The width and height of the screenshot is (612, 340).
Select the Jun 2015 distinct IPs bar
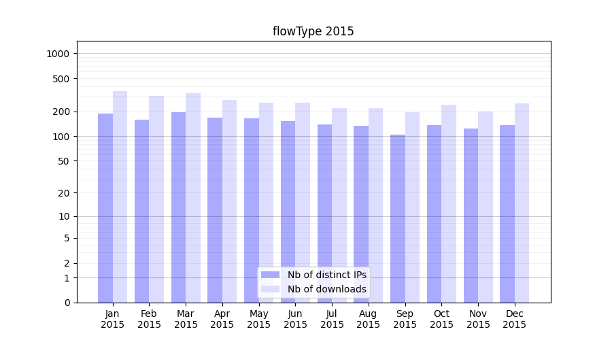pos(288,211)
